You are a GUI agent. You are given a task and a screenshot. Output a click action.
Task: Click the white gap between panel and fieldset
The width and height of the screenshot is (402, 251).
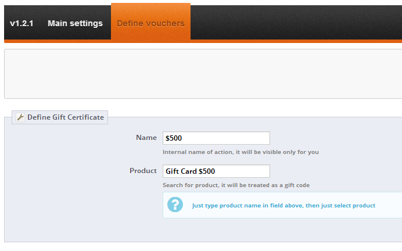pos(203,105)
